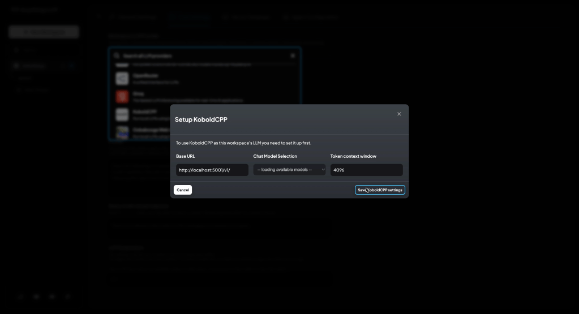Switch to the General Settings tab
The width and height of the screenshot is (579, 314).
click(x=134, y=18)
